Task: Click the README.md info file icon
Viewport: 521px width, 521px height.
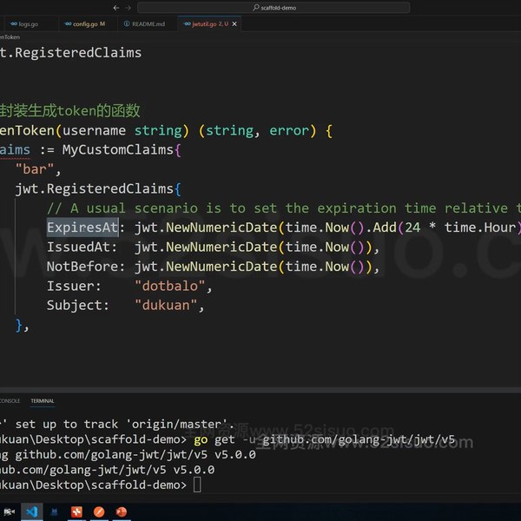Action: point(127,23)
